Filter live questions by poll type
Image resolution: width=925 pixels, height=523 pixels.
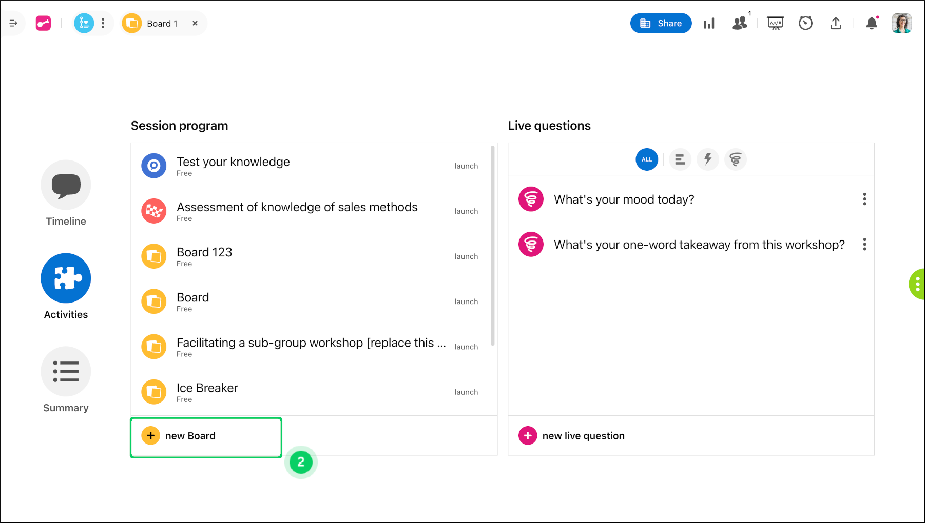(680, 159)
